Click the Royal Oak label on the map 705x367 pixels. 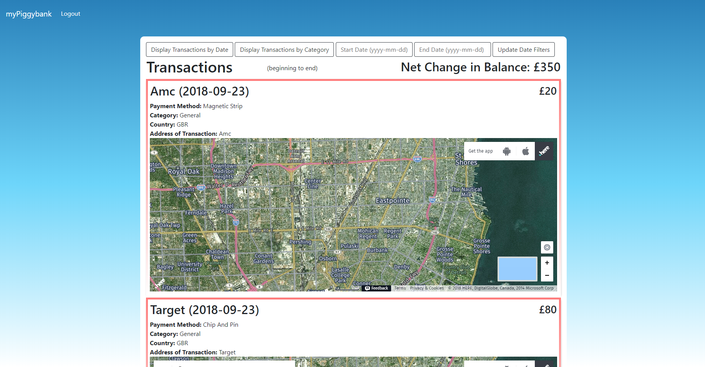[184, 171]
